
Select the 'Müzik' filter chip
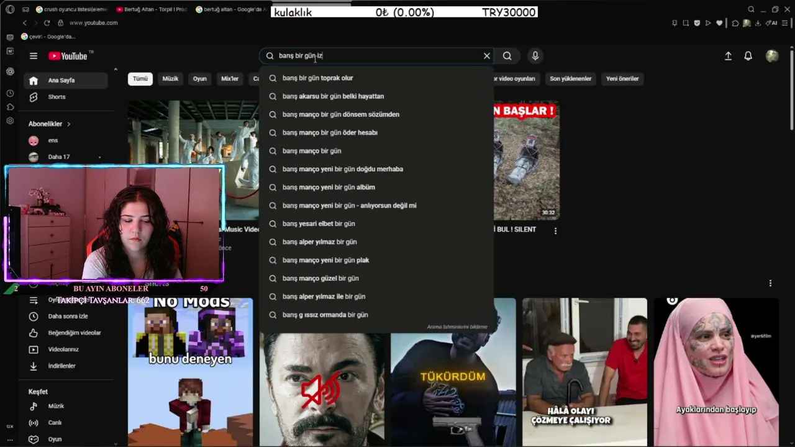[170, 79]
